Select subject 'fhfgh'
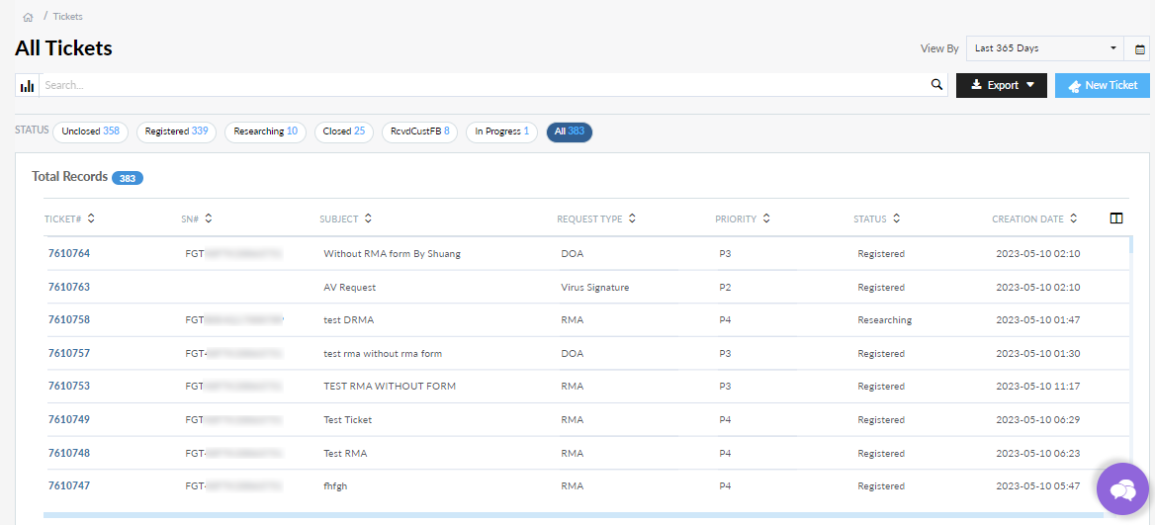 (335, 486)
